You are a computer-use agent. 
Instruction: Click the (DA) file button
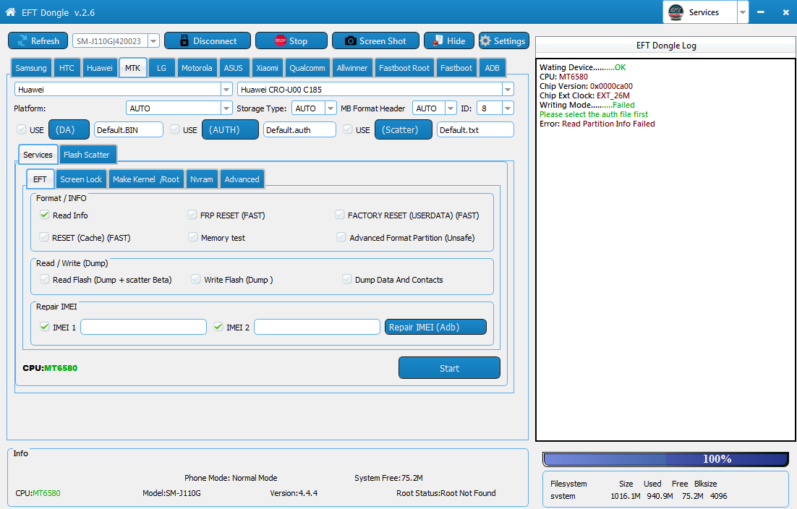click(69, 129)
